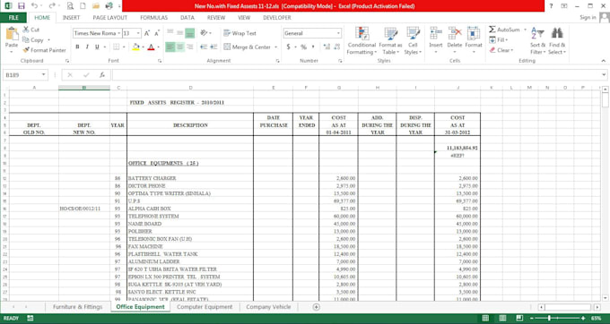Image resolution: width=610 pixels, height=324 pixels.
Task: Click the Redo arrow in quick access toolbar
Action: 52,6
